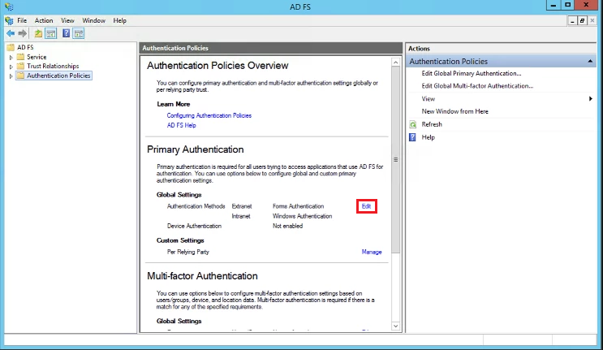Click the Trust Relationships folder icon
The height and width of the screenshot is (350, 603).
[20, 66]
